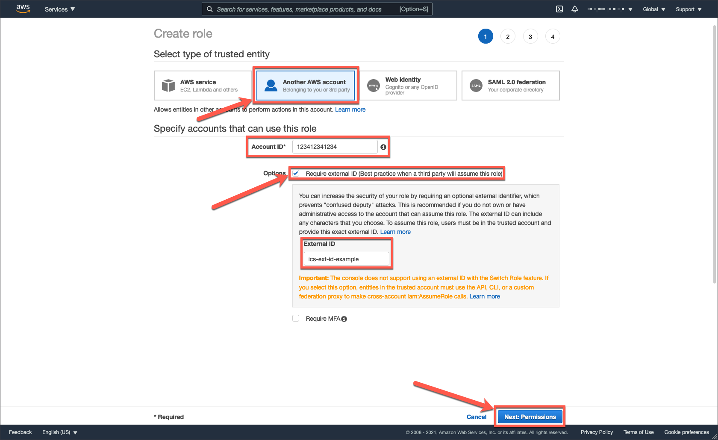This screenshot has height=440, width=718.
Task: Open the Privacy Policy link
Action: (x=597, y=432)
